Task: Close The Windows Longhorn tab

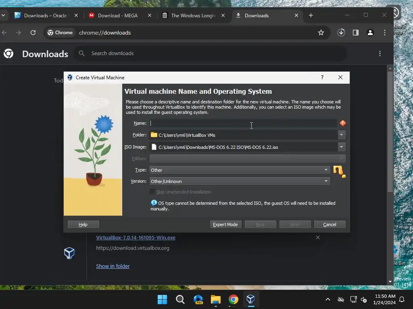Action: tap(223, 16)
